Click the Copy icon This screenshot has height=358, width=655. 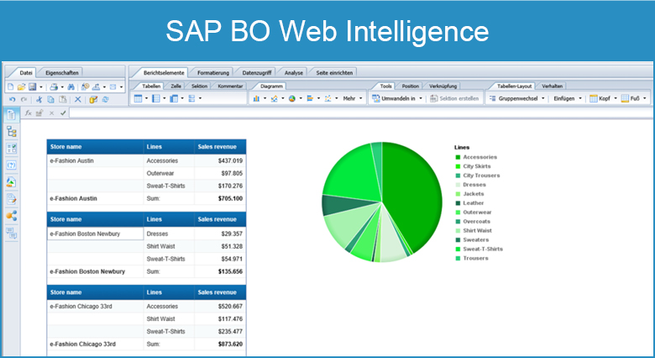(50, 99)
